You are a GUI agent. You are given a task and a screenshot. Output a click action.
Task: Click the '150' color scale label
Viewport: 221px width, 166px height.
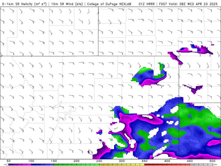tap(54, 161)
